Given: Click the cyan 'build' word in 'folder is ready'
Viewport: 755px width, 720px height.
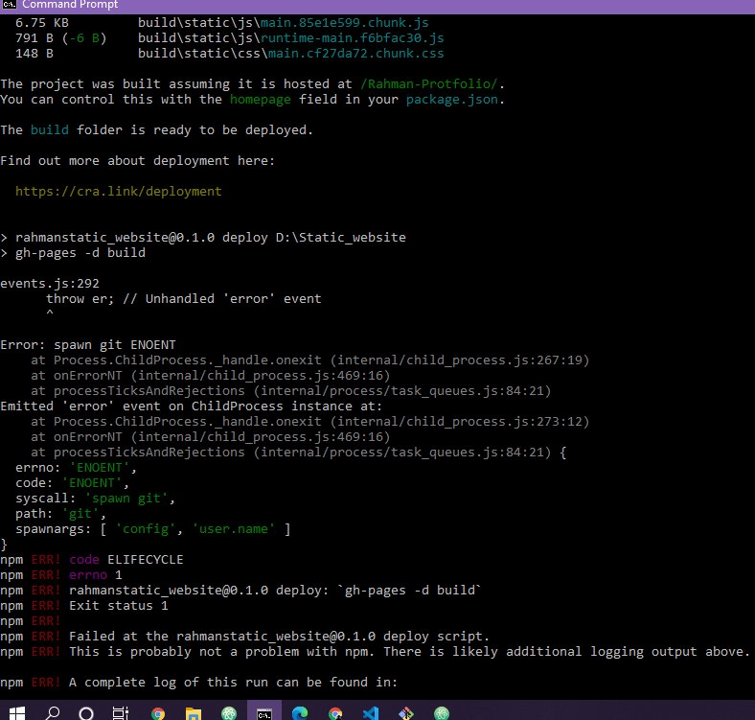Looking at the screenshot, I should (50, 130).
